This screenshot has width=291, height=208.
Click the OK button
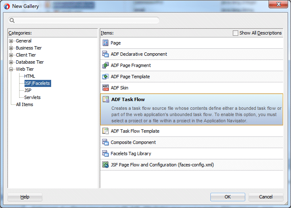[x=228, y=197]
